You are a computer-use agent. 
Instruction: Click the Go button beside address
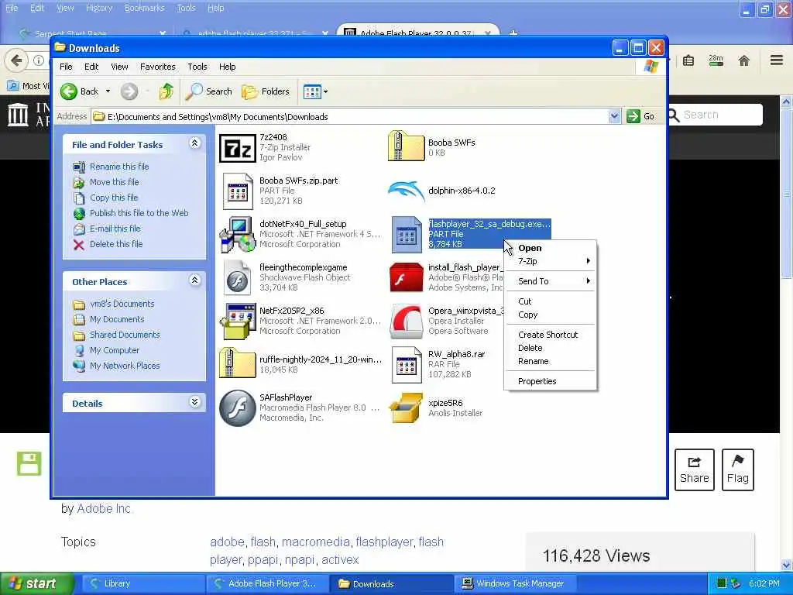click(640, 117)
